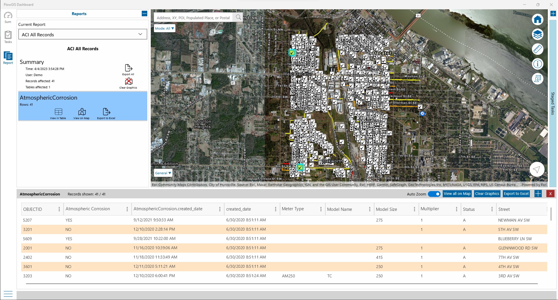Open the Tasks sidebar panel
558x300 pixels.
coord(8,37)
